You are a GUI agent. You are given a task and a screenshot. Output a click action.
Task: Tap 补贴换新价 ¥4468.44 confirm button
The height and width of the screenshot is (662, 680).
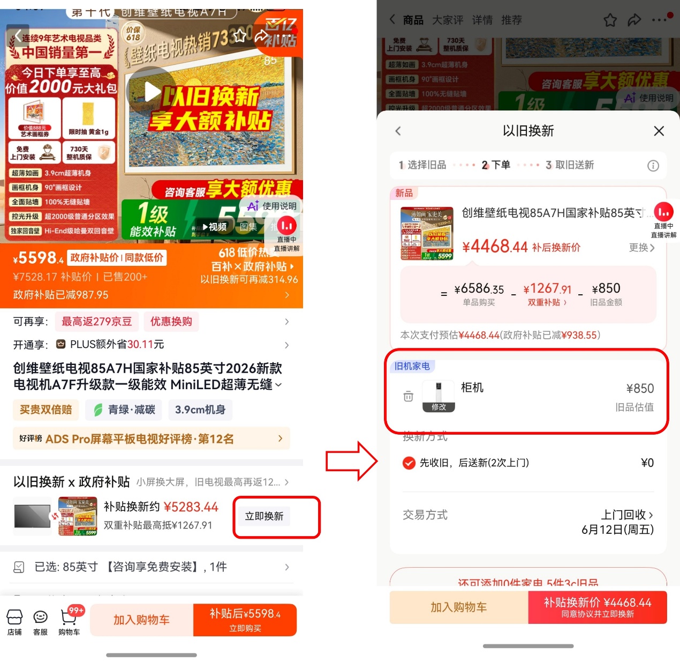(x=598, y=607)
